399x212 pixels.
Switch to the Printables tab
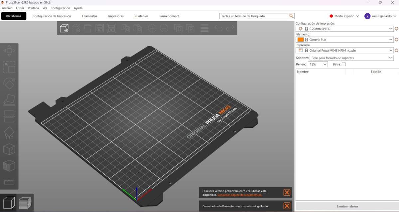(x=141, y=16)
